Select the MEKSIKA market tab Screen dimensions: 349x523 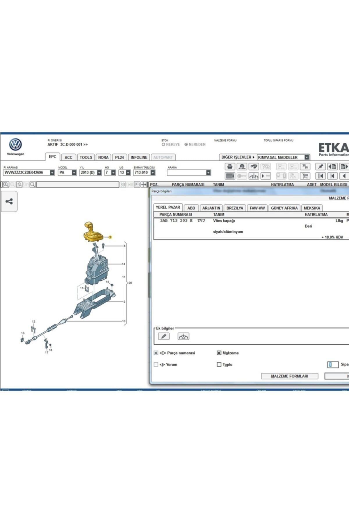[x=312, y=208]
